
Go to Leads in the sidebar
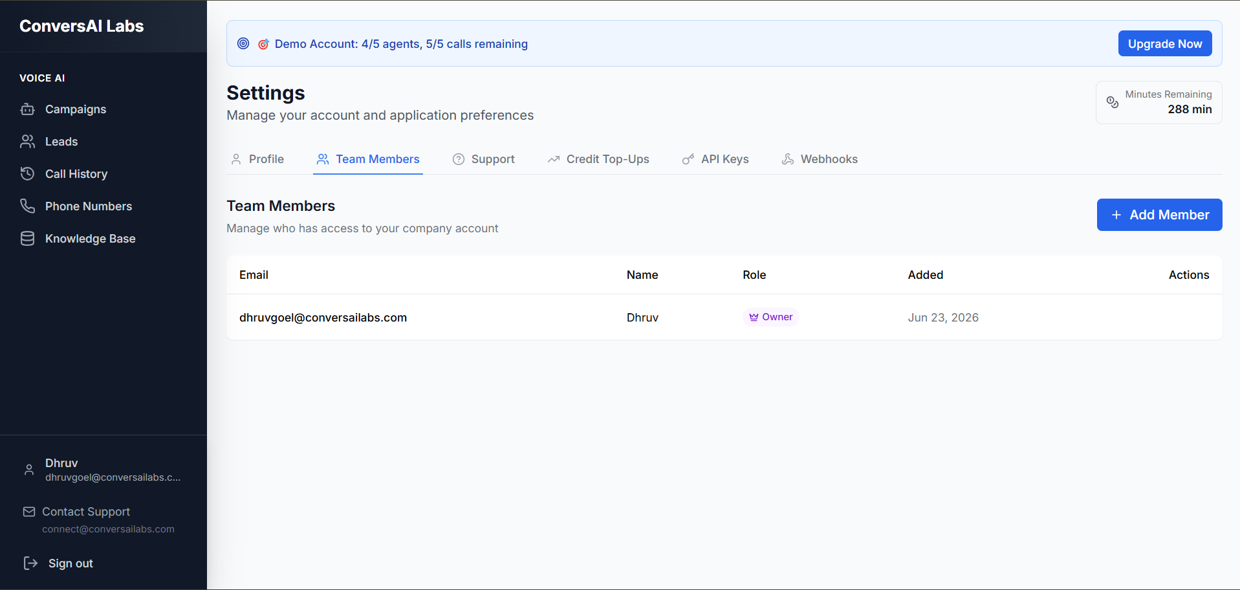(103, 142)
